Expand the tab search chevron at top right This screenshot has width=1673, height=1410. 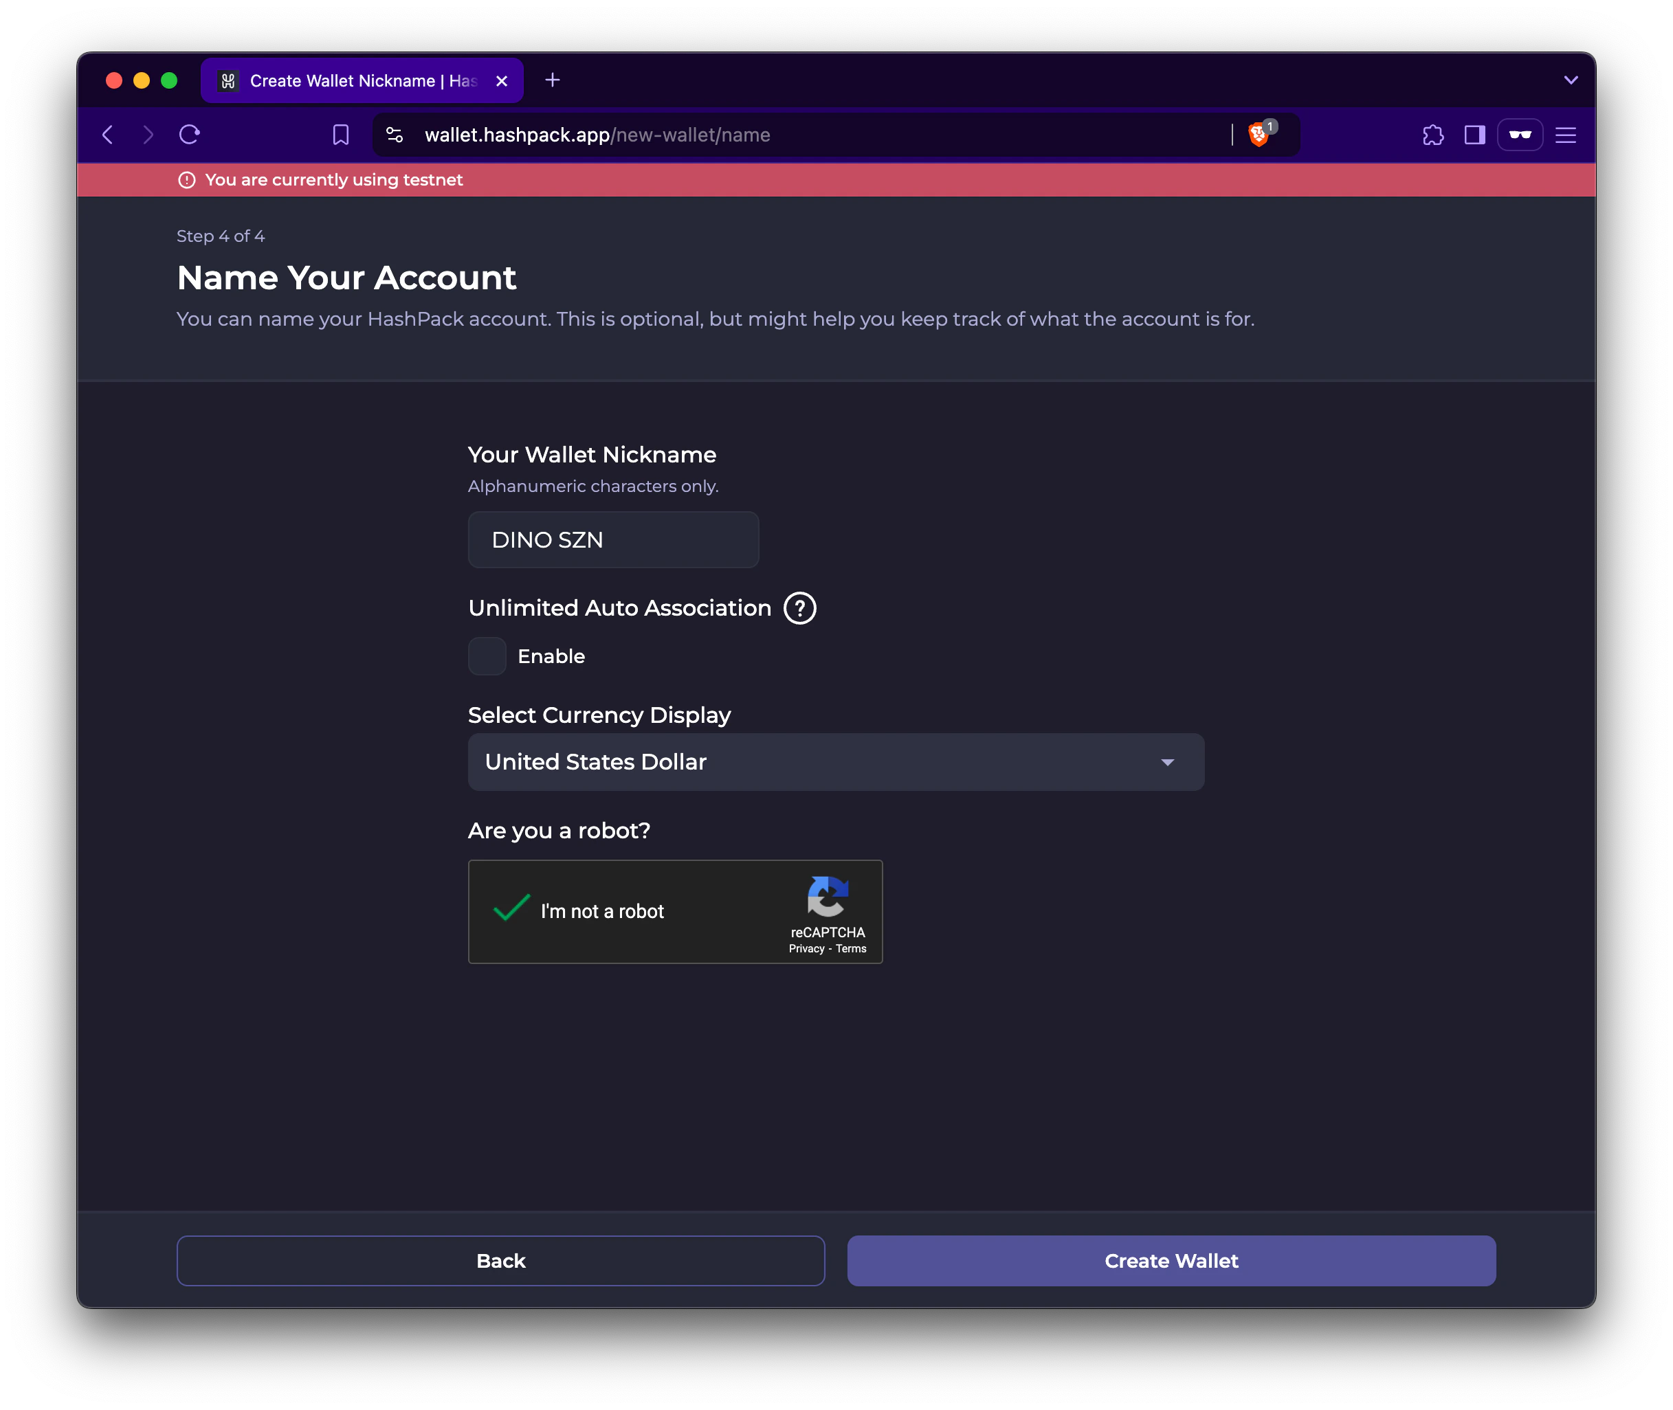1571,80
